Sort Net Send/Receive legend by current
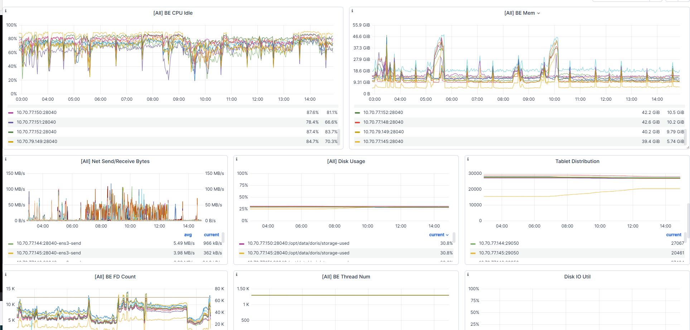The height and width of the screenshot is (330, 690). pos(212,235)
